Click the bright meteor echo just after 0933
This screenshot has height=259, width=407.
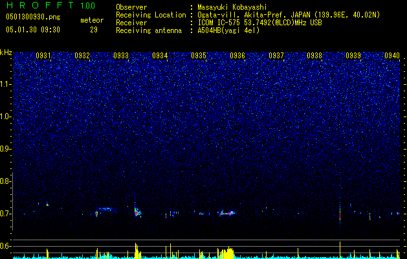[137, 211]
